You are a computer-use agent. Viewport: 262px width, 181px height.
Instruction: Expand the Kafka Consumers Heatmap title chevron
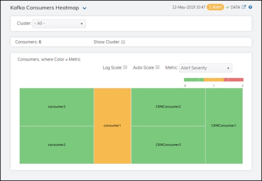pyautogui.click(x=85, y=8)
